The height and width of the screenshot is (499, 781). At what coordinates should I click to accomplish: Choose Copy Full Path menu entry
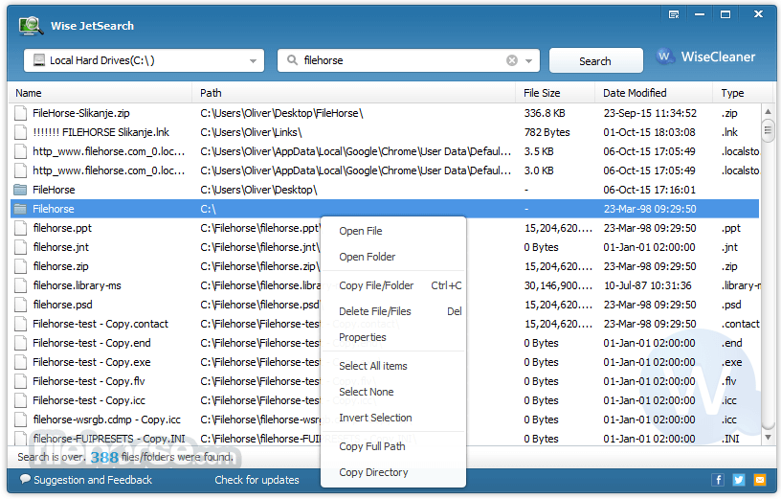393,446
